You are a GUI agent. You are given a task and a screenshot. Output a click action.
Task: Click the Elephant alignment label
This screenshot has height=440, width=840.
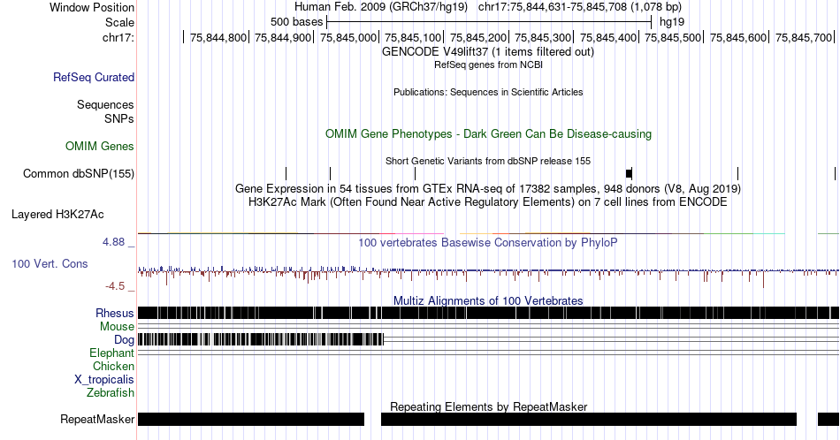pos(111,353)
